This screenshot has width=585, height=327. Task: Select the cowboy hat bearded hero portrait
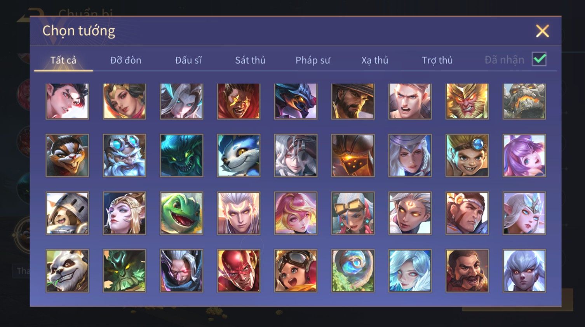pos(353,101)
